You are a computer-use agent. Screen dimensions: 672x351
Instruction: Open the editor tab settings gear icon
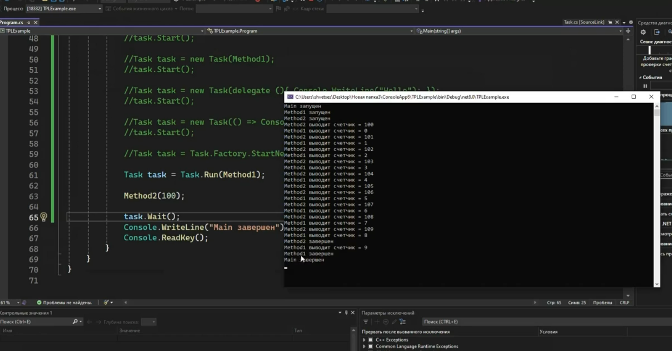(631, 22)
